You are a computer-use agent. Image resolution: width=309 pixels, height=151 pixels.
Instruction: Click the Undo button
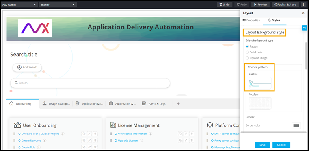pyautogui.click(x=225, y=4)
